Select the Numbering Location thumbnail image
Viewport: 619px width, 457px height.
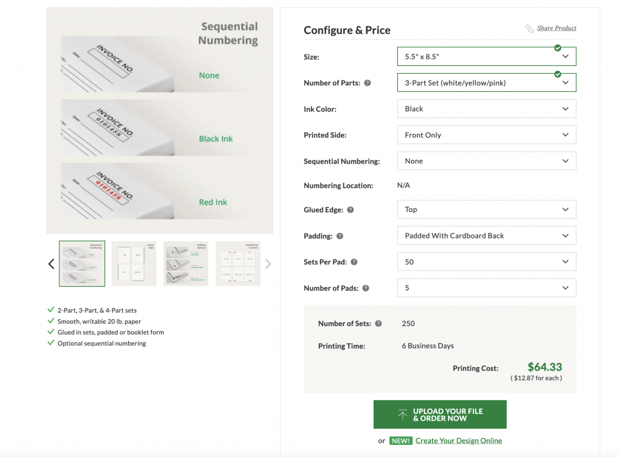(238, 264)
